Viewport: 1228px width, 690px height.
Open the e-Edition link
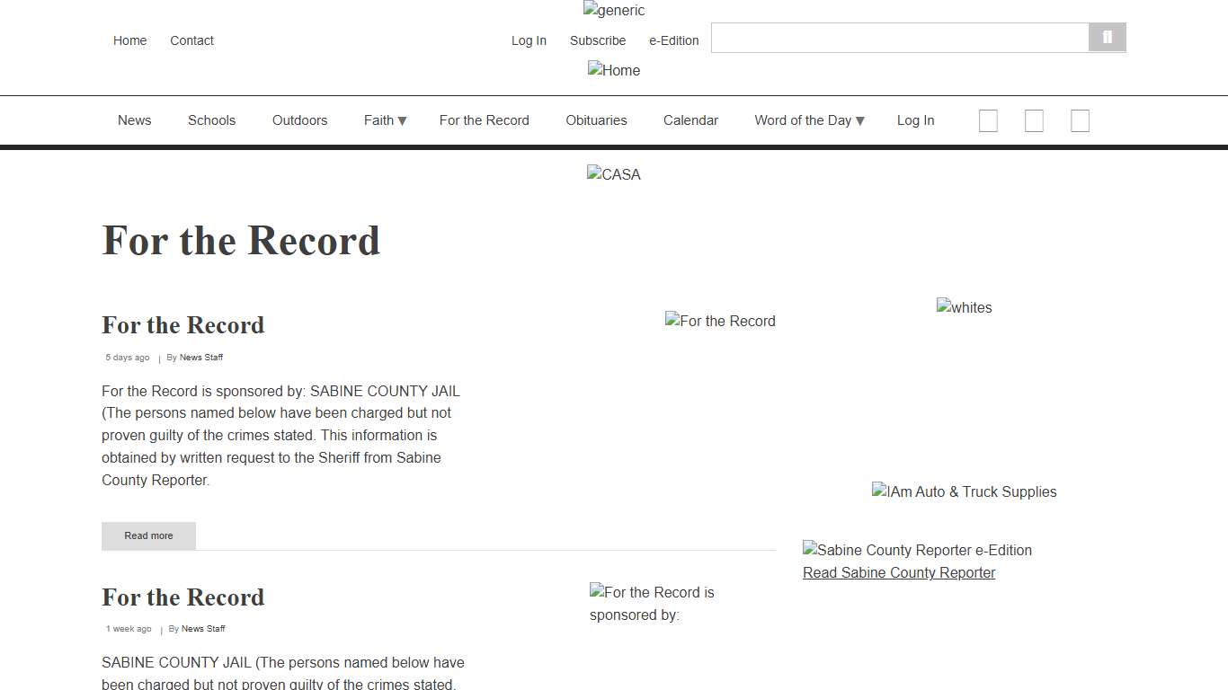click(673, 40)
